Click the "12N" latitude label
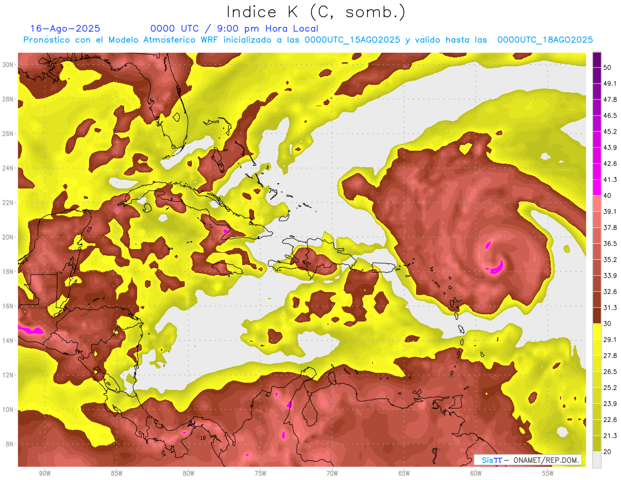621x480 pixels. point(8,375)
